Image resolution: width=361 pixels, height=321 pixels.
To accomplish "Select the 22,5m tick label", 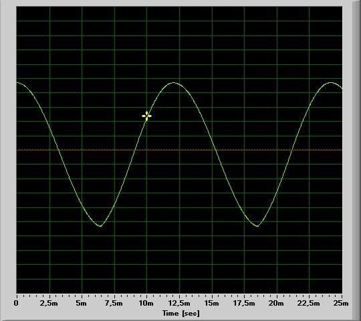I will (309, 303).
